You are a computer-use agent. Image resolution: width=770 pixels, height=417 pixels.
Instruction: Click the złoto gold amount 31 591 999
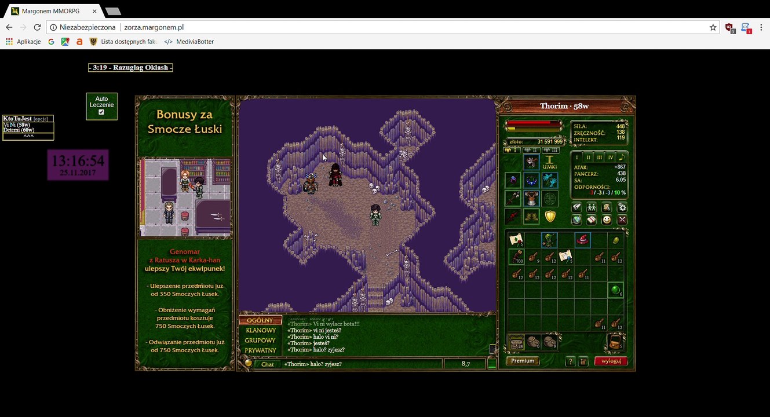click(550, 141)
